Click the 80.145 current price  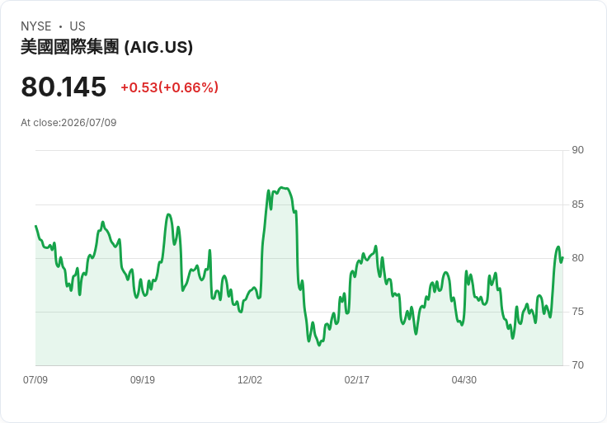64,87
